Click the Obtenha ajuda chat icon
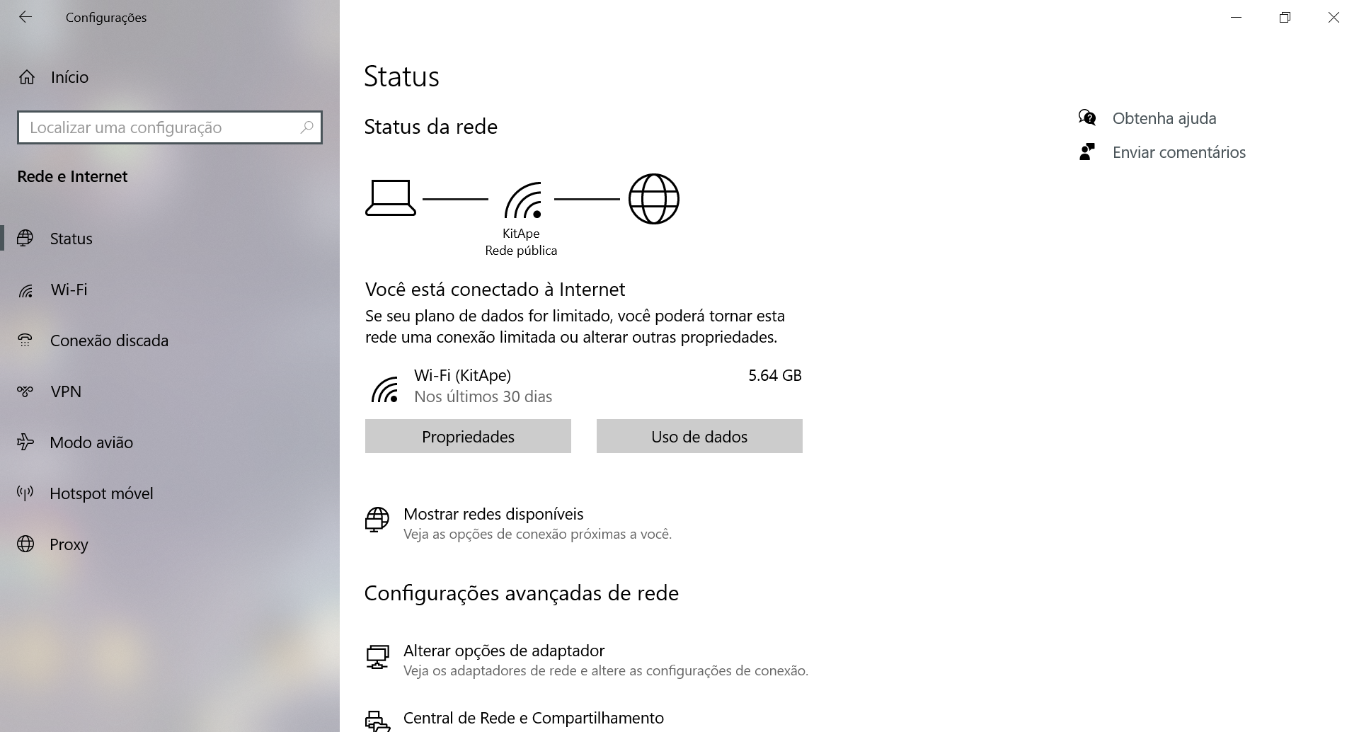The image size is (1359, 732). 1087,118
